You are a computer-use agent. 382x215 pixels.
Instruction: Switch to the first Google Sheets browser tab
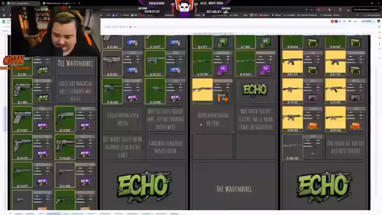[23, 3]
